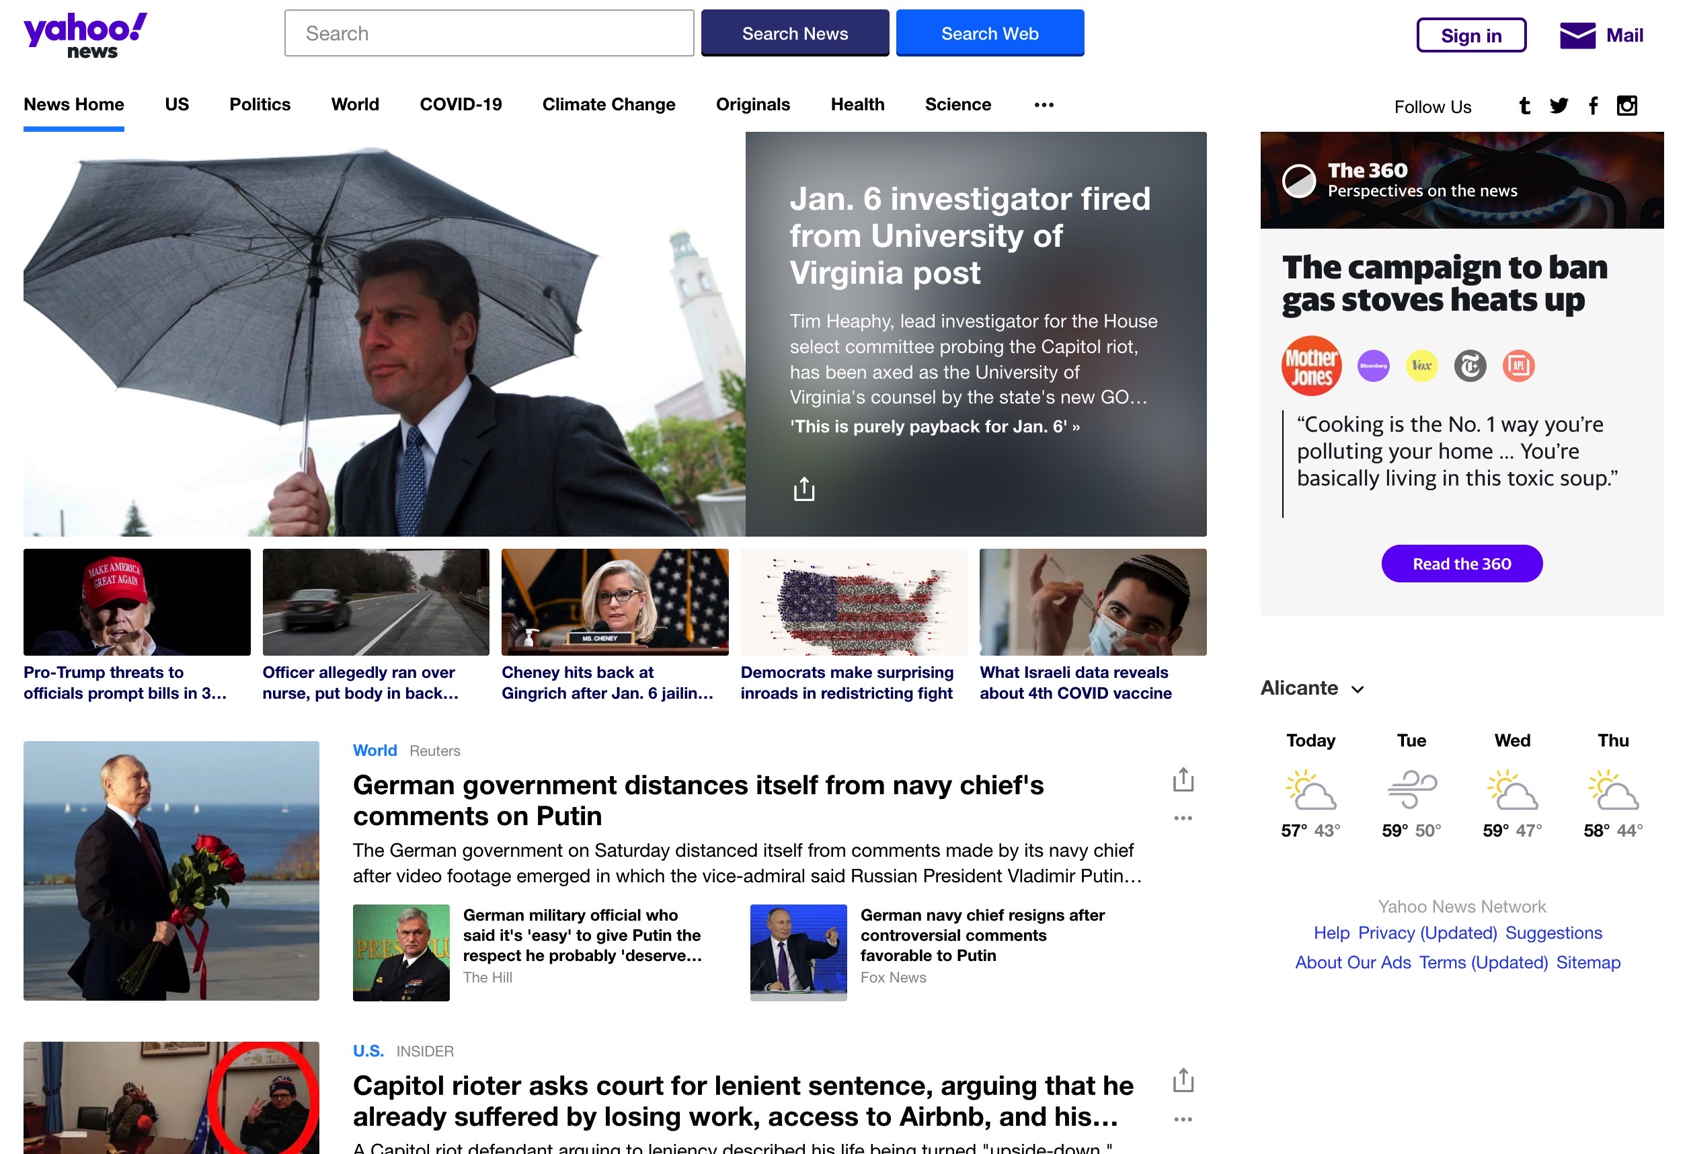1689x1154 pixels.
Task: Select the News Home tab
Action: (x=73, y=105)
